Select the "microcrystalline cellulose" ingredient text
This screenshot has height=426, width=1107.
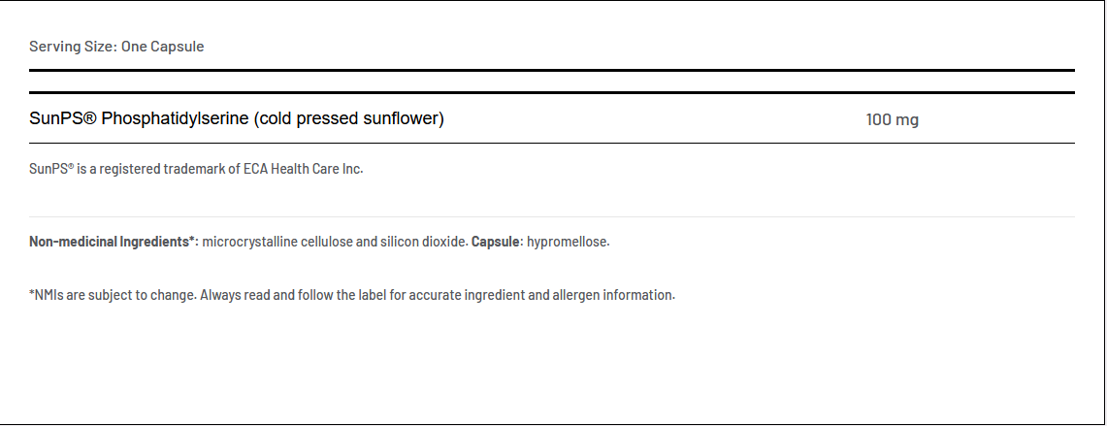tap(277, 241)
